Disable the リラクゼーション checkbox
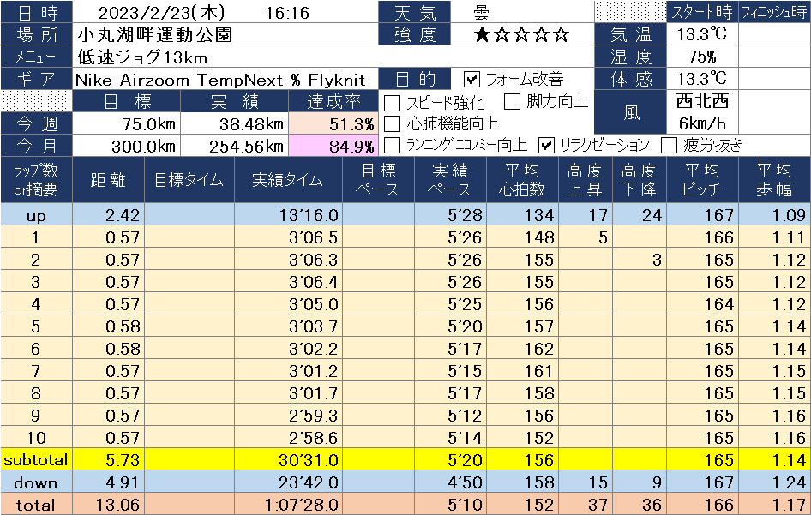The image size is (811, 515). [546, 145]
